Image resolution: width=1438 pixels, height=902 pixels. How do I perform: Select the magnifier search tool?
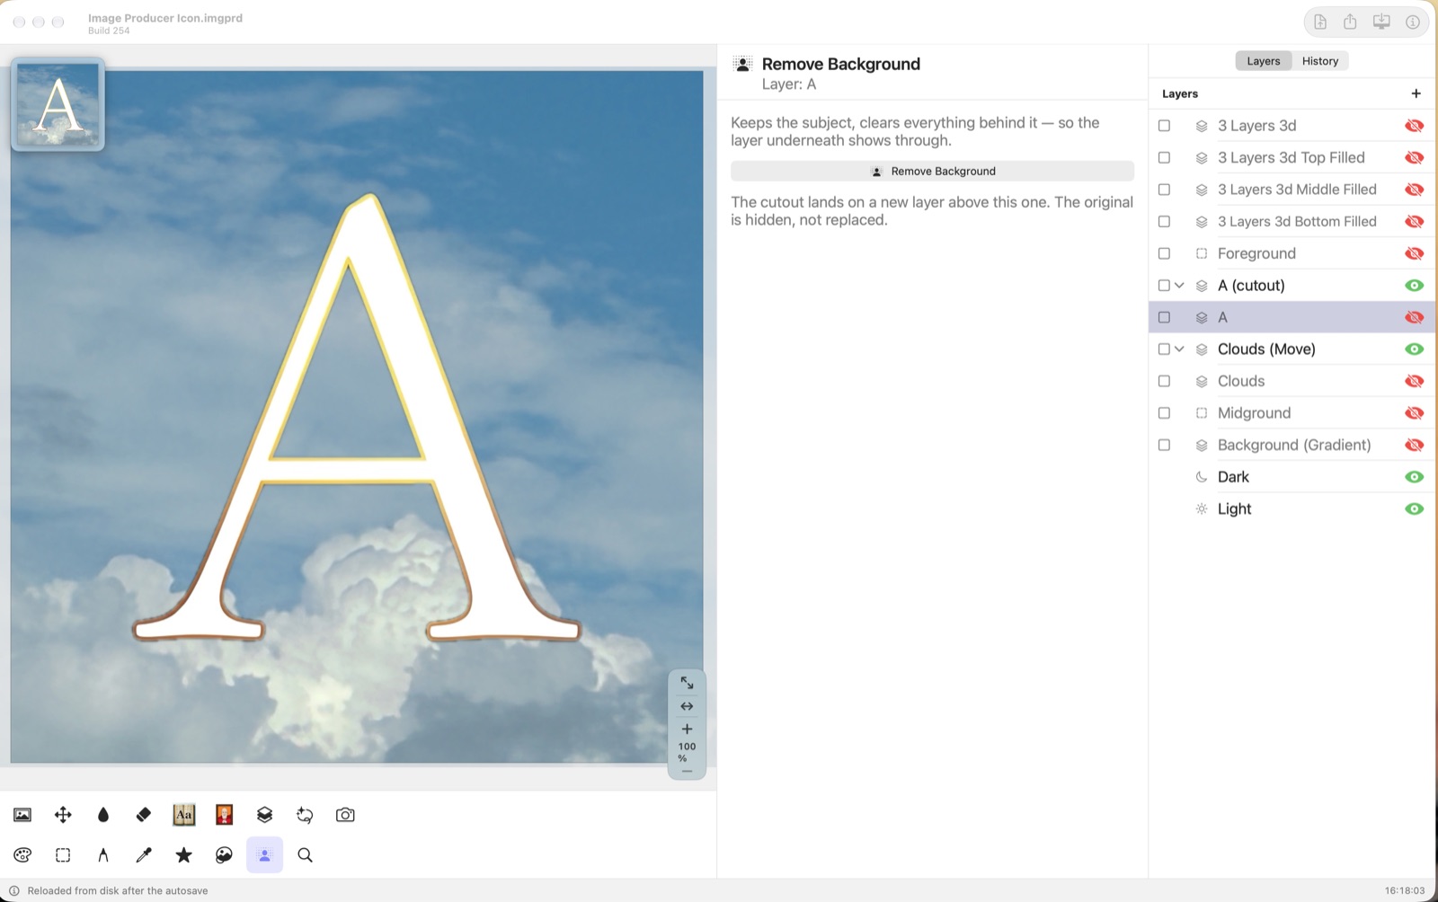(306, 855)
